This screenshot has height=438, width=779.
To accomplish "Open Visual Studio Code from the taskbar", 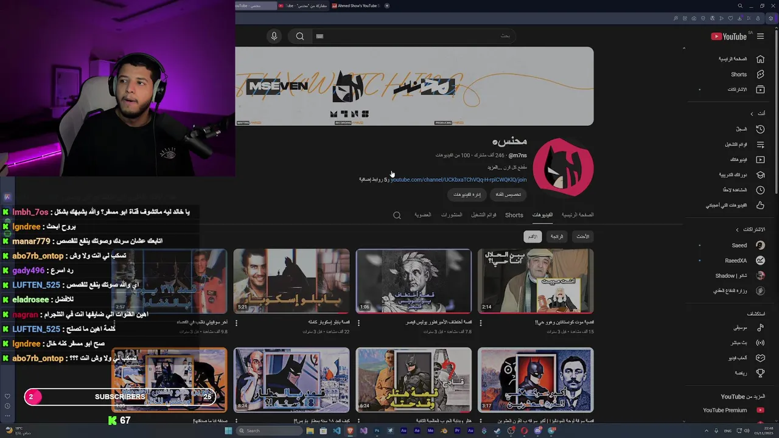I will tap(337, 431).
